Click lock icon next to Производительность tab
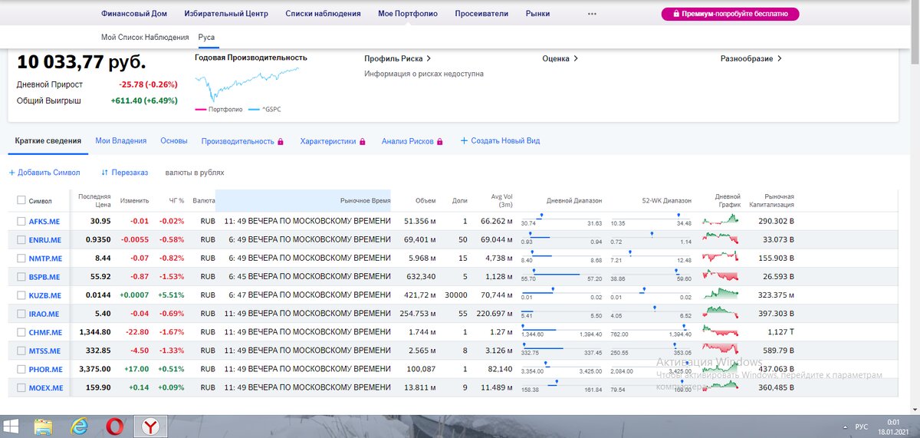Image resolution: width=920 pixels, height=438 pixels. click(281, 142)
